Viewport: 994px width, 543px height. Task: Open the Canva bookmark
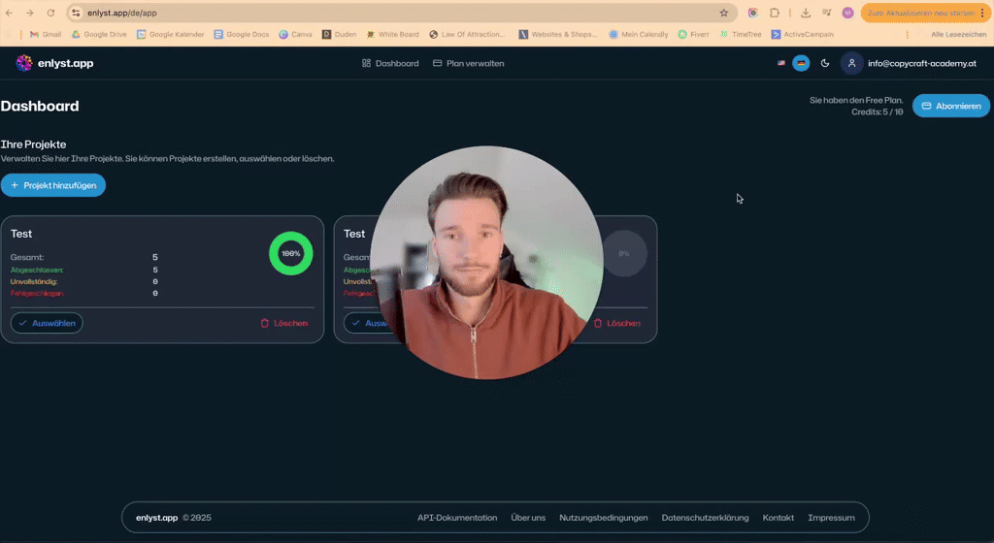tap(295, 34)
